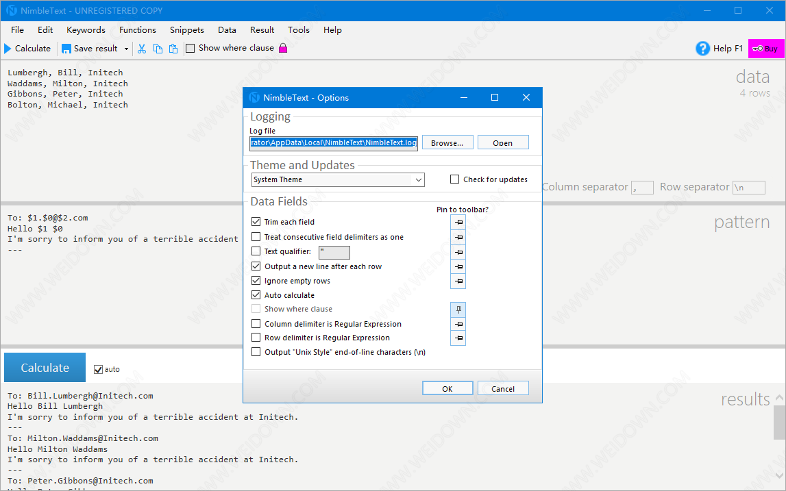Image resolution: width=786 pixels, height=491 pixels.
Task: Open the Functions menu
Action: (138, 30)
